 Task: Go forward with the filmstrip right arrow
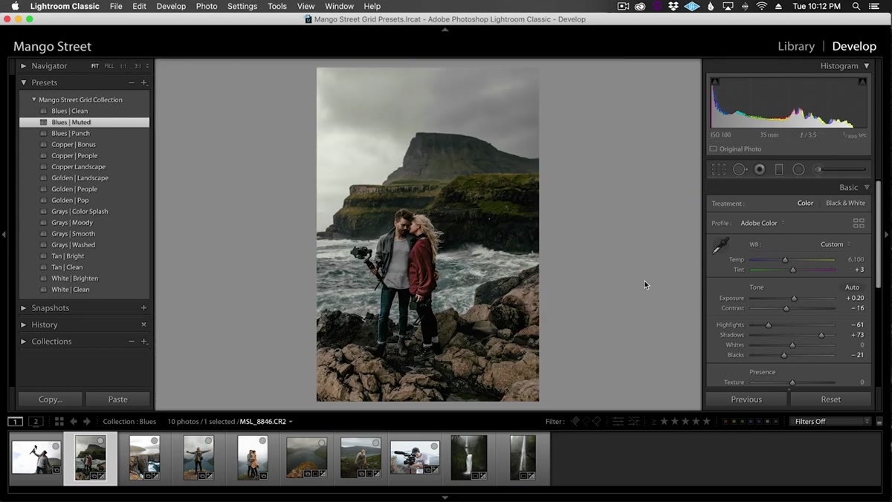click(x=87, y=421)
